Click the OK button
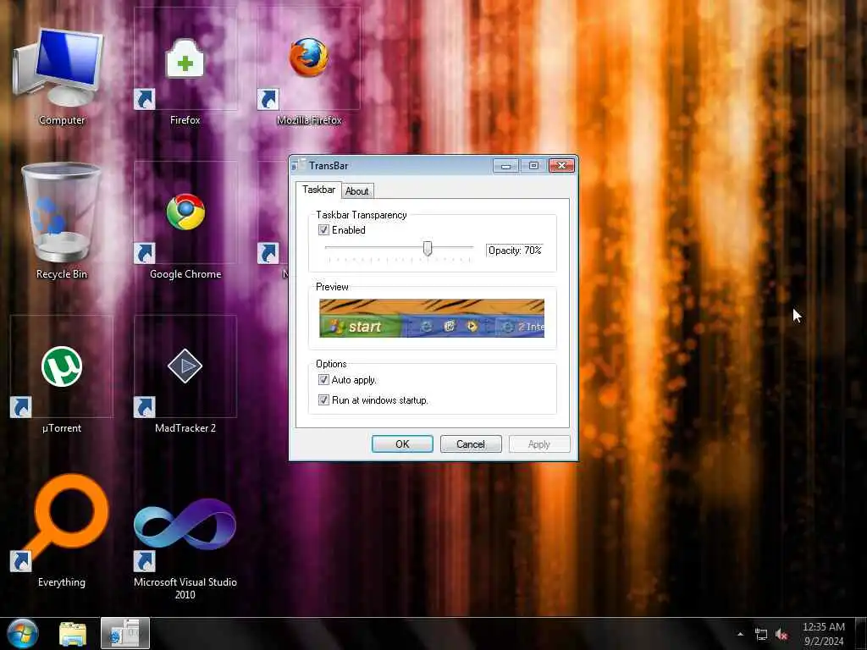This screenshot has width=867, height=650. 402,443
